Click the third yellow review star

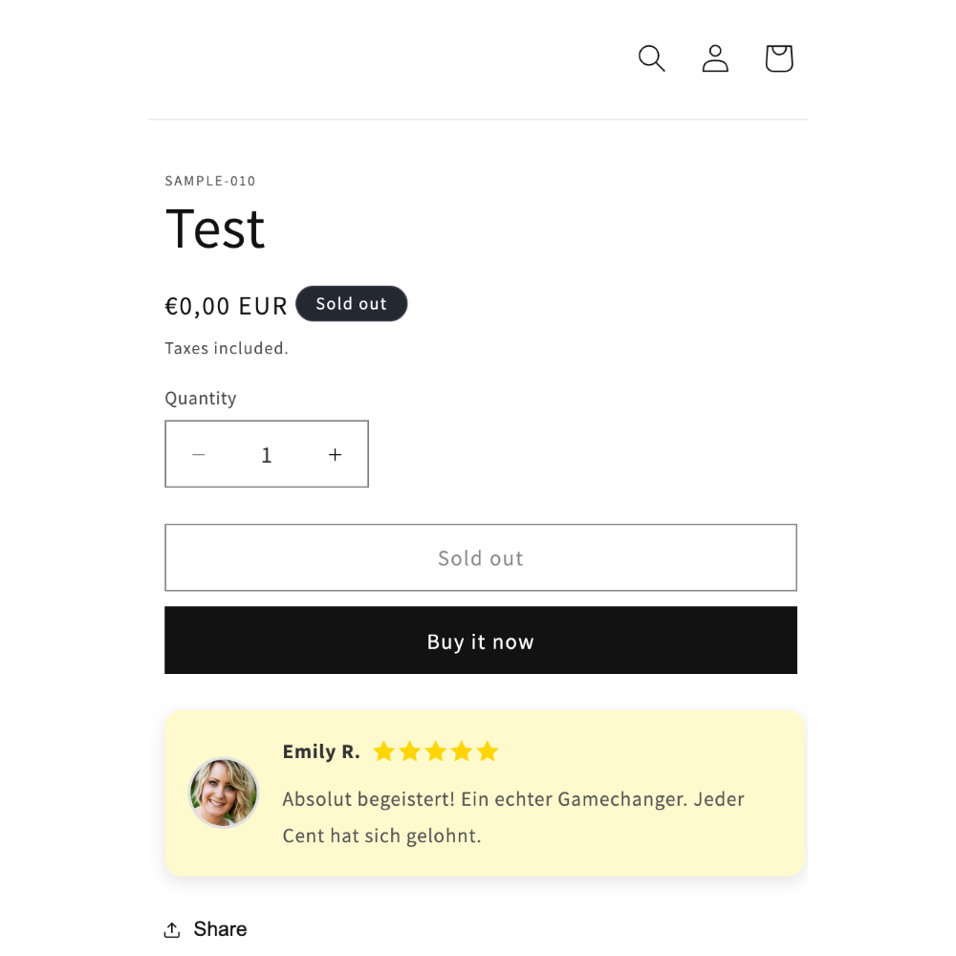tap(436, 751)
